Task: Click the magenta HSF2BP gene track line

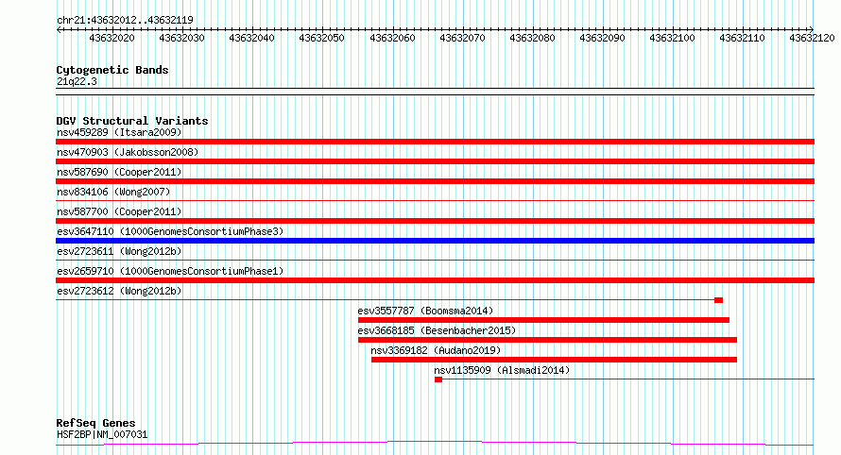Action: coord(435,444)
